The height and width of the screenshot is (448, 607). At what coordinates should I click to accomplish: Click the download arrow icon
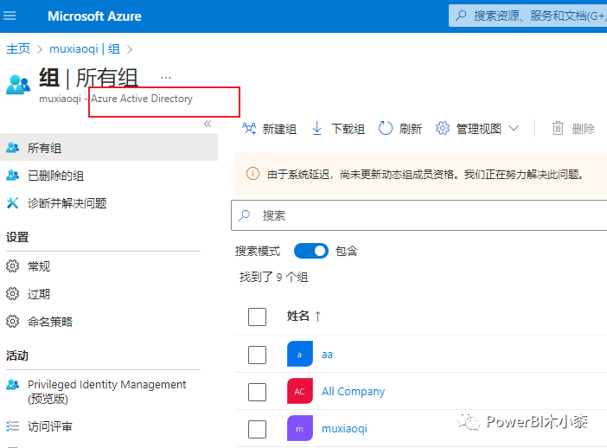point(316,128)
